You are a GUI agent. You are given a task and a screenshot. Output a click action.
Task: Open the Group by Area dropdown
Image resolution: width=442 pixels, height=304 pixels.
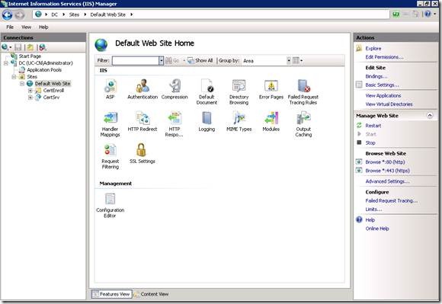(x=289, y=61)
